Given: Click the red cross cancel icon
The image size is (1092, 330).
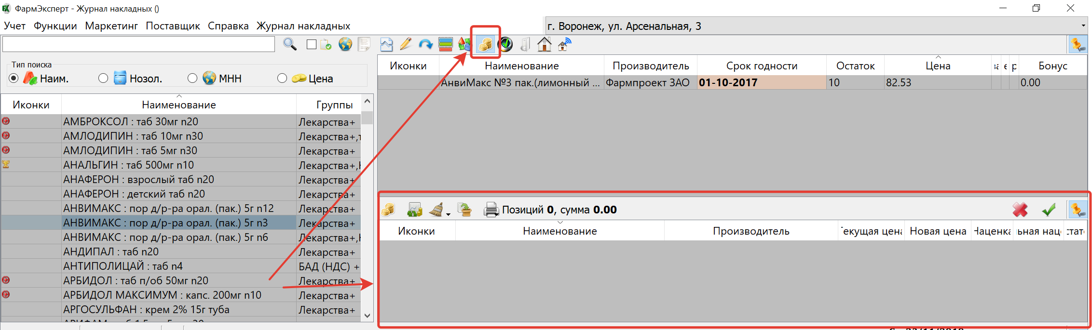Looking at the screenshot, I should [x=1020, y=210].
